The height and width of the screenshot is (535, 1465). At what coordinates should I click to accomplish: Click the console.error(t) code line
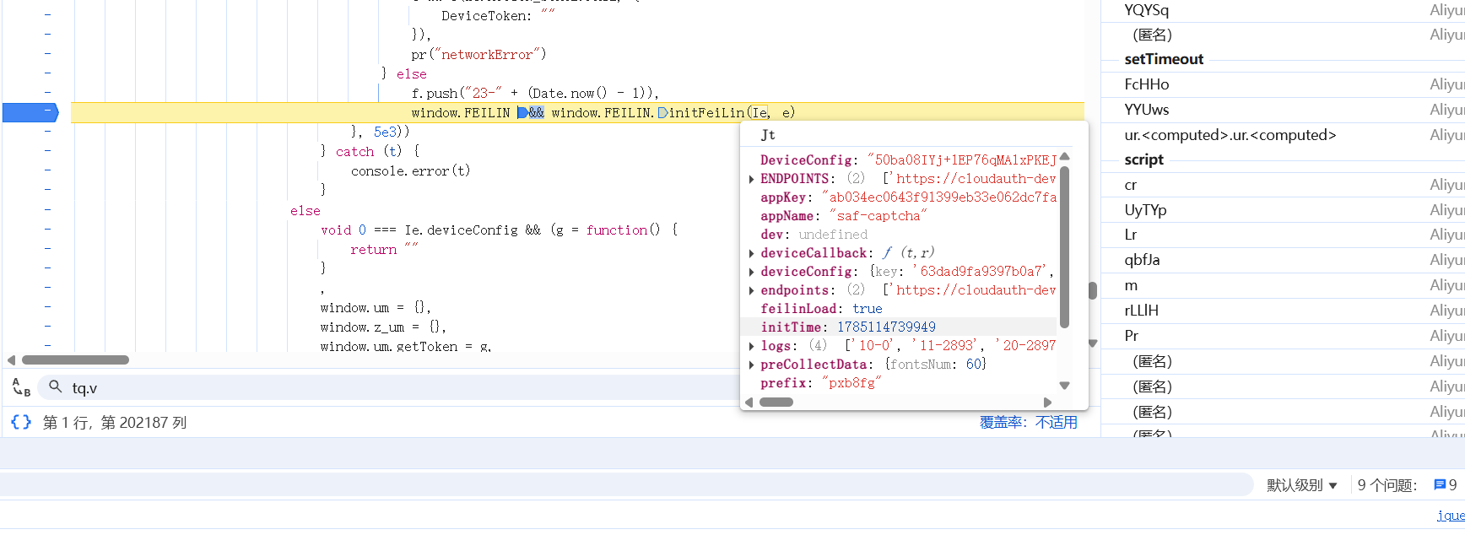[410, 171]
